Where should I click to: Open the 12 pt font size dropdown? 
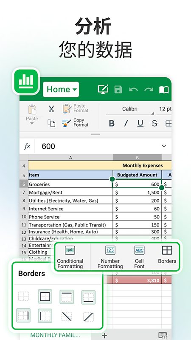pos(165,109)
